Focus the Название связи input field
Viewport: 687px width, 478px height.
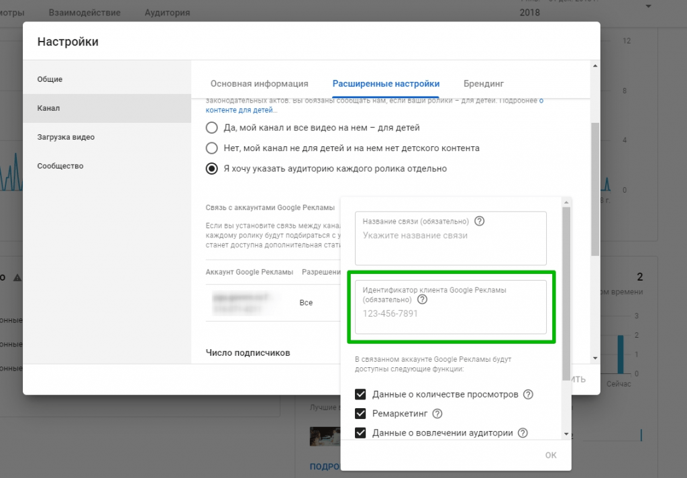[x=450, y=238]
